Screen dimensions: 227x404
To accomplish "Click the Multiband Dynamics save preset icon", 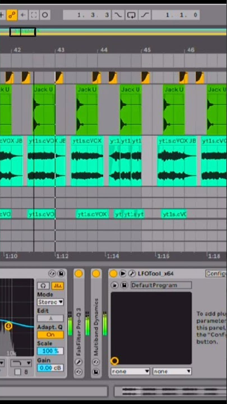I will [96, 372].
